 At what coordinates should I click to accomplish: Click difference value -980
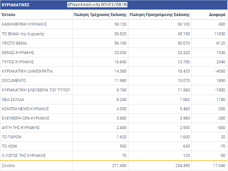click(221, 24)
